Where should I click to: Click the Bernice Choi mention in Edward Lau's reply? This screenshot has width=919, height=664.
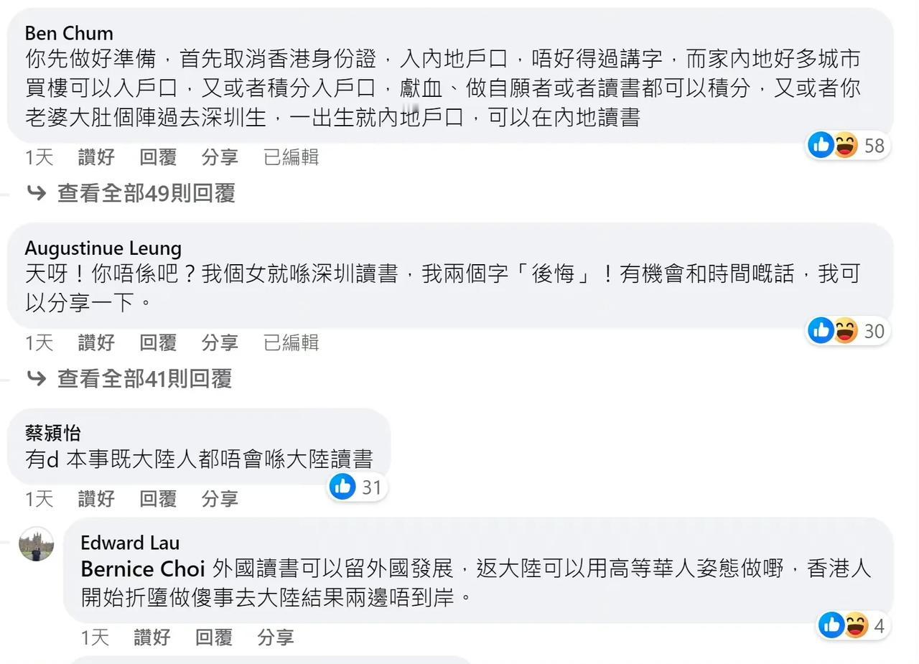click(x=143, y=569)
